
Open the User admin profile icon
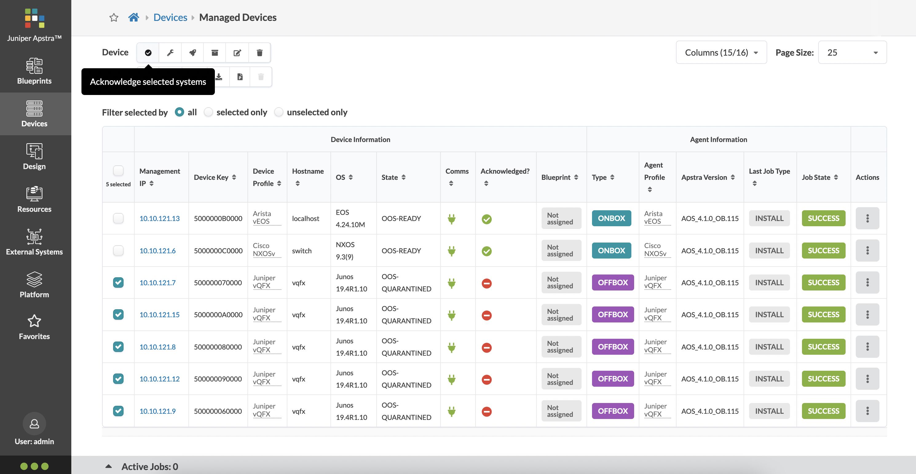coord(34,424)
